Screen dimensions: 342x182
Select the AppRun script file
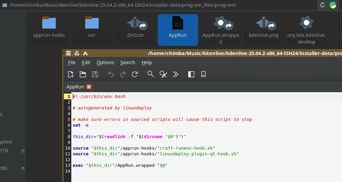point(178,30)
